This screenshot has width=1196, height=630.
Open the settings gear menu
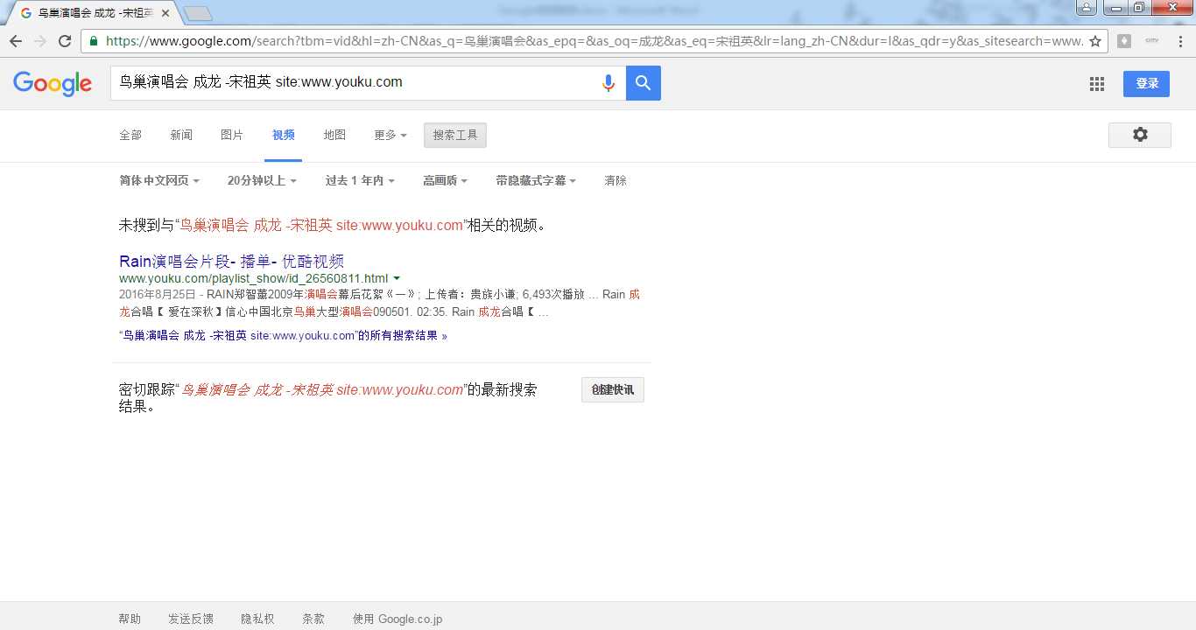pos(1139,135)
